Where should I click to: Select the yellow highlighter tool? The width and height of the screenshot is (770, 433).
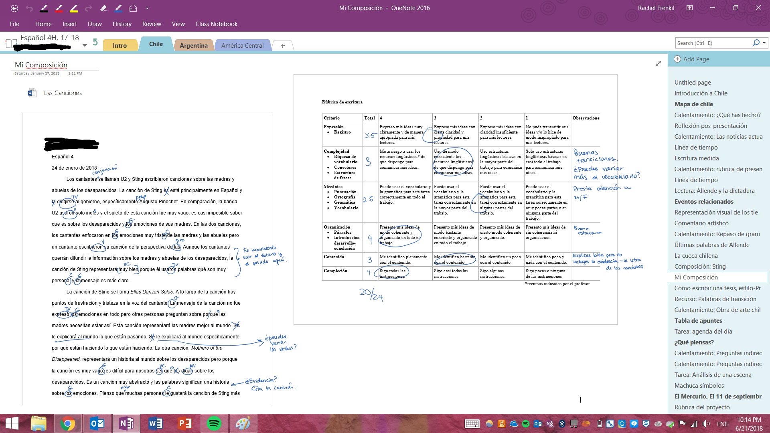point(74,8)
